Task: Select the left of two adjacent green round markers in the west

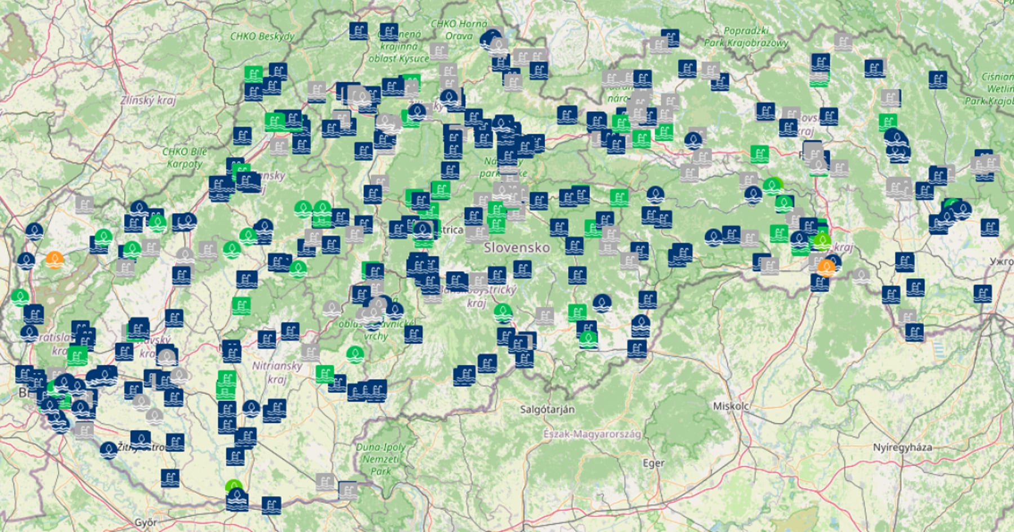Action: tap(304, 209)
